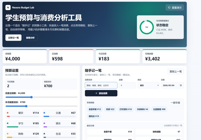Click the 交通 ¥67 category card
The height and width of the screenshot is (140, 201).
coord(60,114)
